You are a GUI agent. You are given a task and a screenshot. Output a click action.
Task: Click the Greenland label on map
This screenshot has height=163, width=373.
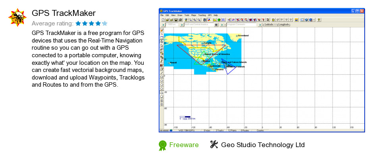[243, 35]
